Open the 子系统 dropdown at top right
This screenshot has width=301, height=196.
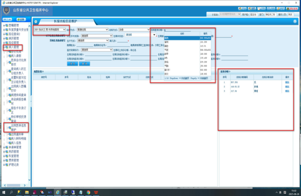[230, 15]
